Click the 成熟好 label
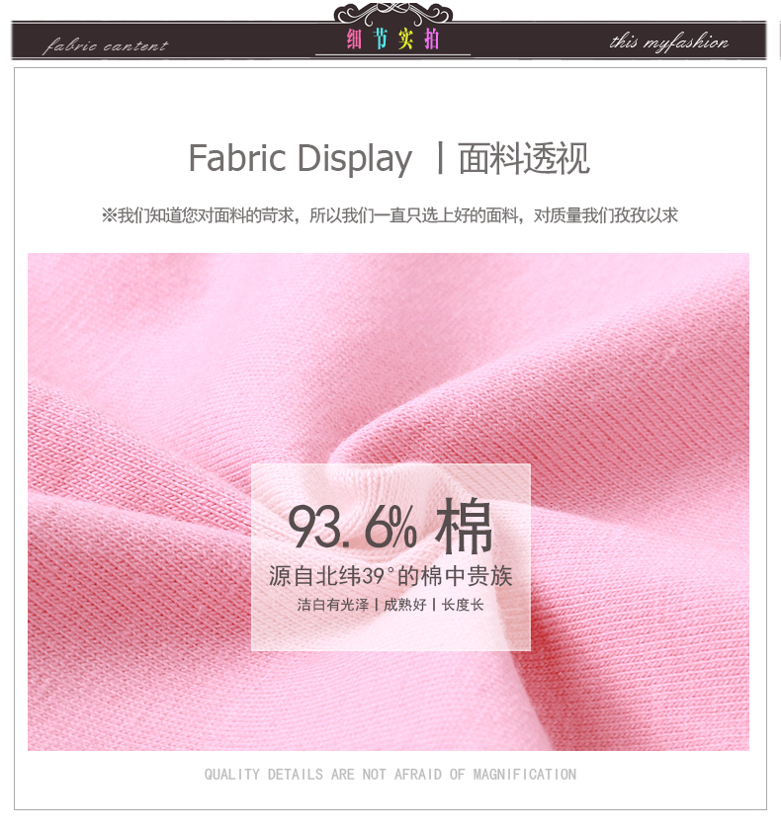781x832 pixels. click(x=405, y=605)
